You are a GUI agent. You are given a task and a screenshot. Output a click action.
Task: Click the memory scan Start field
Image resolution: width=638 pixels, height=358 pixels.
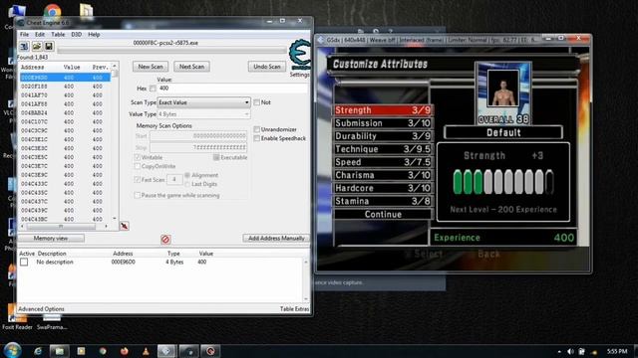pyautogui.click(x=198, y=136)
